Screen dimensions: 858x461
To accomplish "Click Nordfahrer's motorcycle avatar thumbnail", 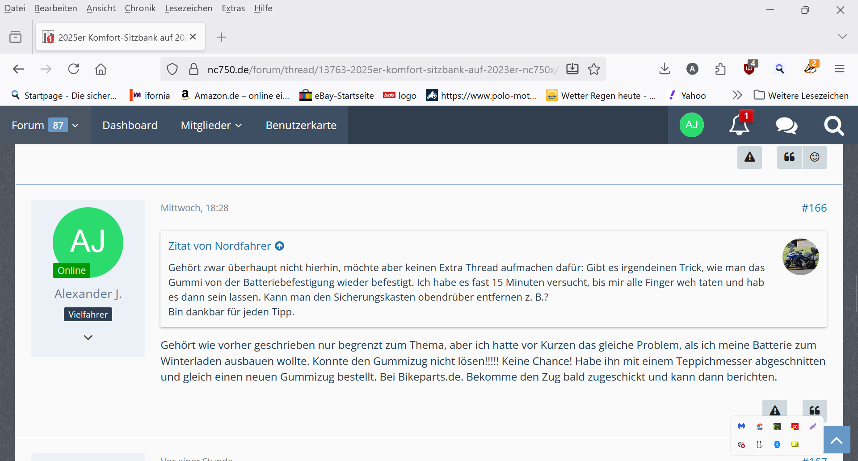I will [x=800, y=257].
